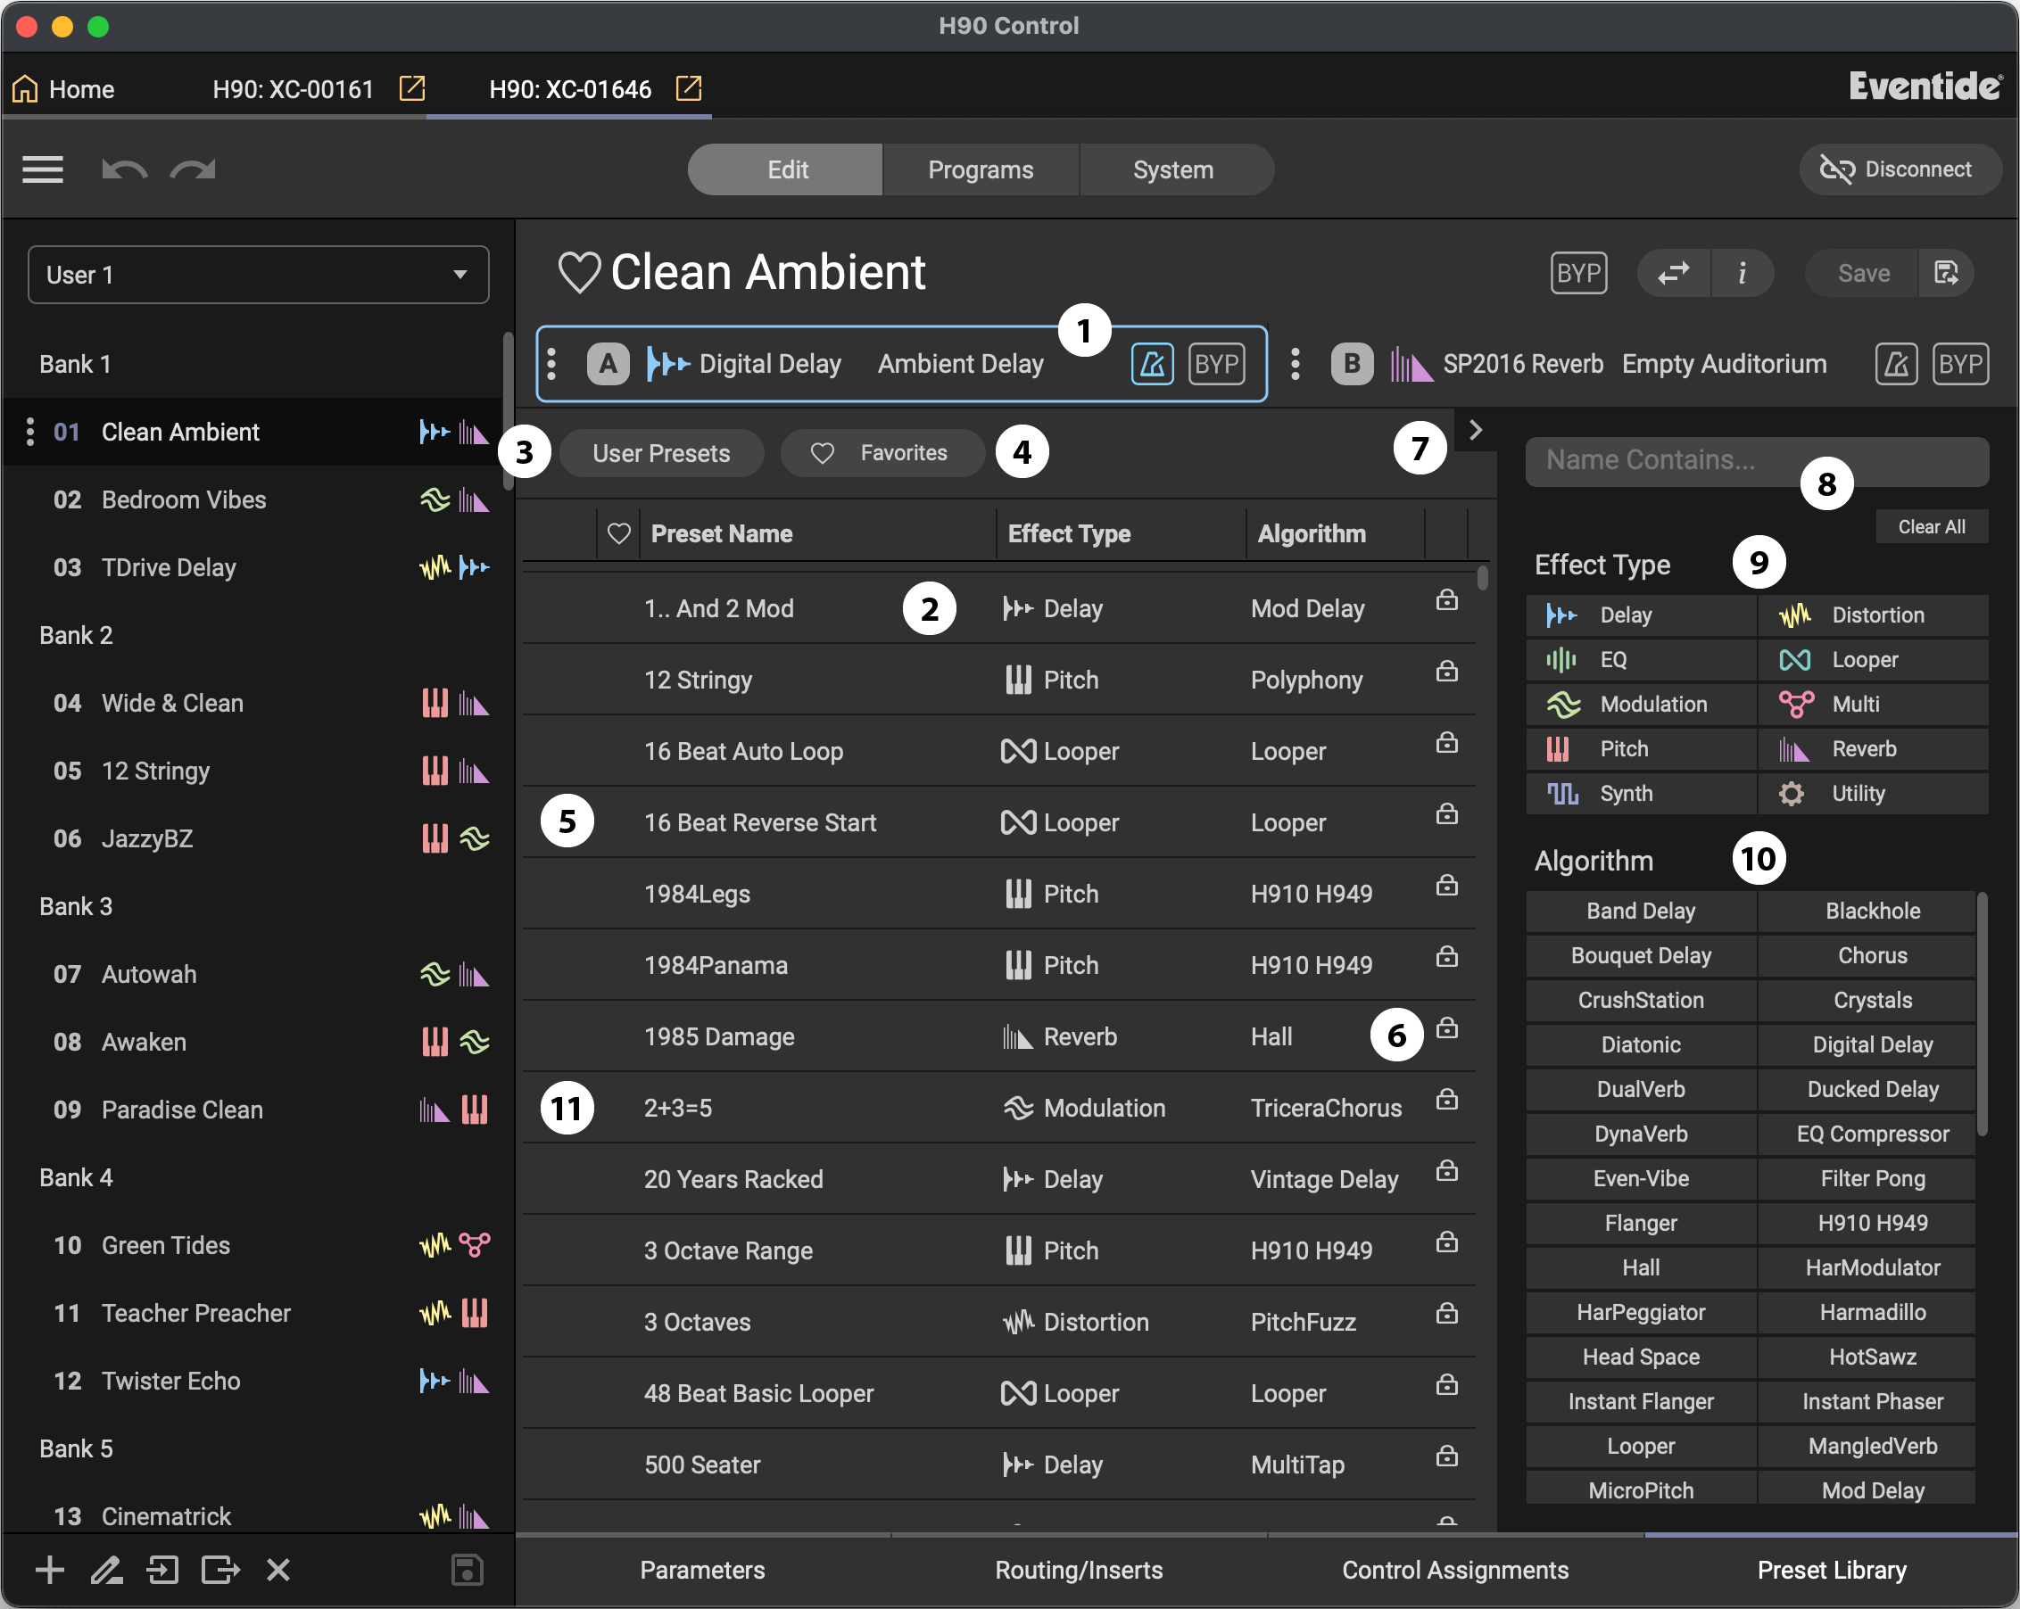Click the Home icon
The image size is (2020, 1609).
point(25,89)
